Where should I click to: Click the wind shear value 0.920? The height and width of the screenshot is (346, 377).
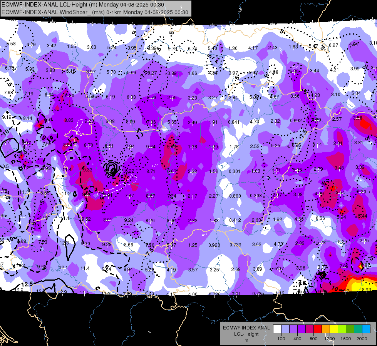[x=214, y=245]
